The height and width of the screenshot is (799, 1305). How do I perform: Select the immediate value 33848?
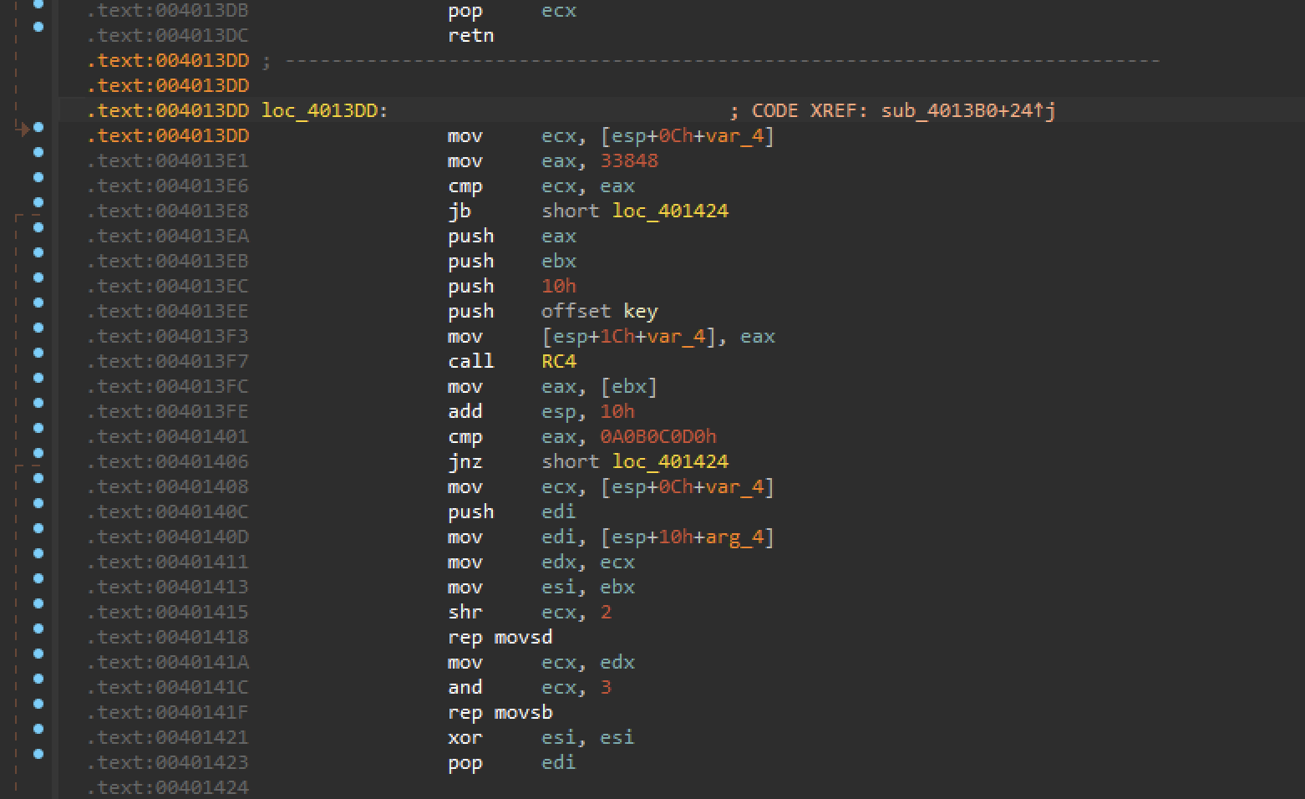tap(629, 160)
